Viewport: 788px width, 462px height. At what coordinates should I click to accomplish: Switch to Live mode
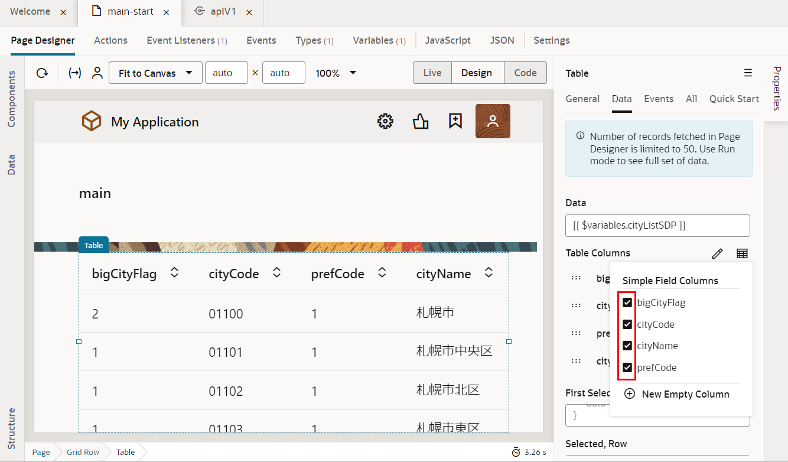pos(432,73)
